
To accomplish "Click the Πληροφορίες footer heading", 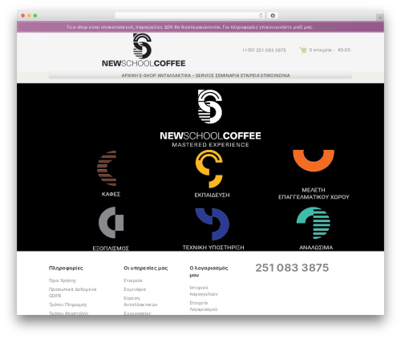I will click(x=66, y=268).
